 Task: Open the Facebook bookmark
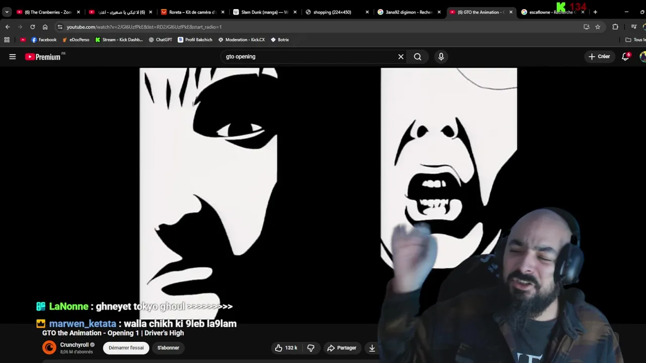coord(44,40)
